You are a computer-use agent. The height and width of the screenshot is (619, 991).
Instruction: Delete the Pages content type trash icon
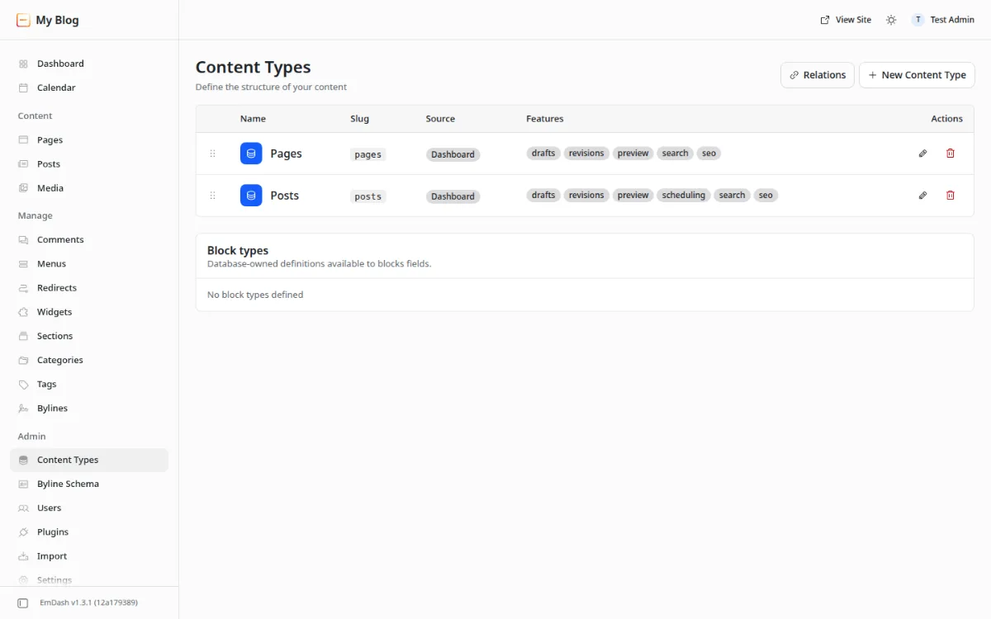[x=951, y=154]
